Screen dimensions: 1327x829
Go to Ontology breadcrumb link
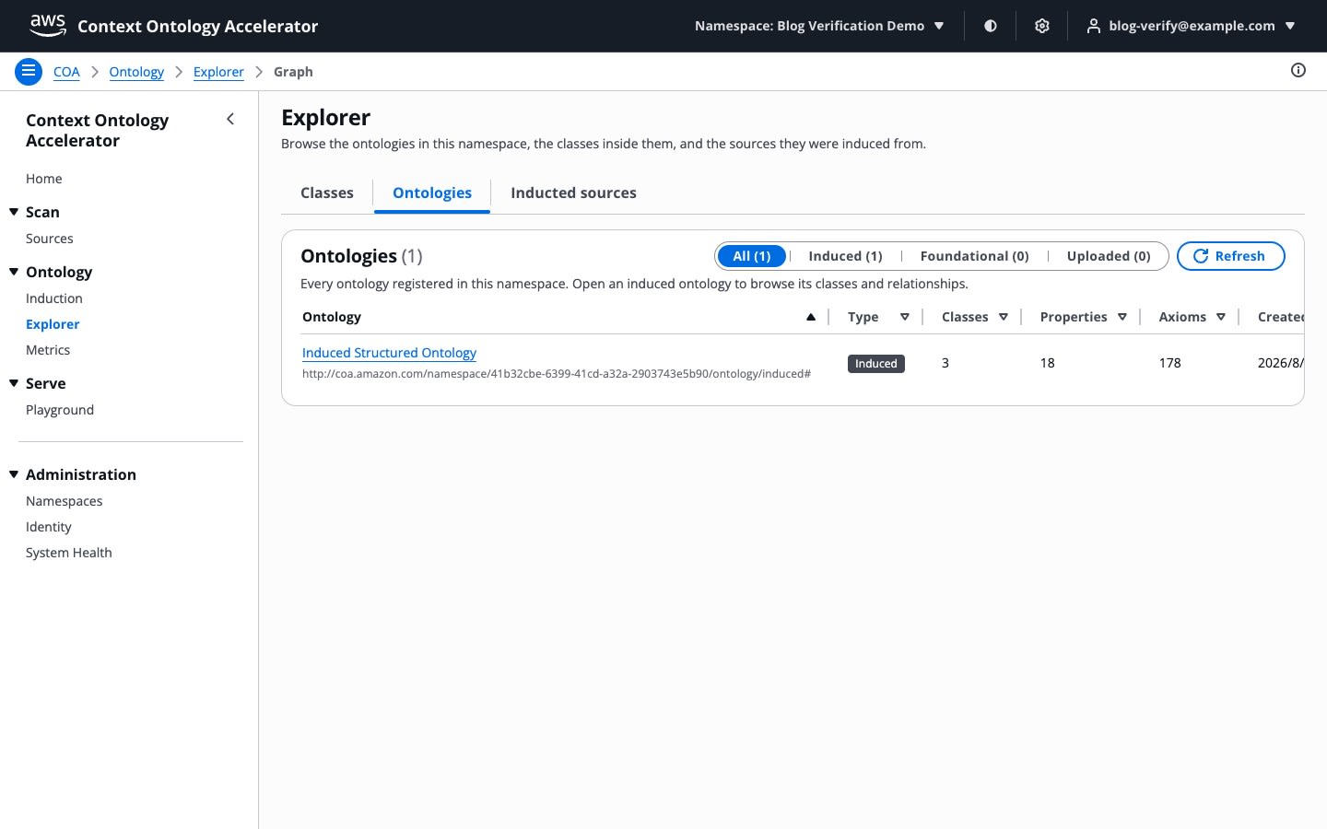136,72
